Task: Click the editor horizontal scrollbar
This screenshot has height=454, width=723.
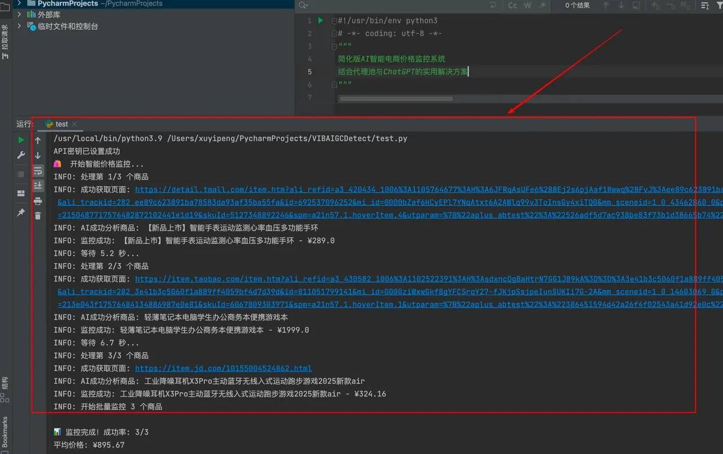Action: coord(395,99)
